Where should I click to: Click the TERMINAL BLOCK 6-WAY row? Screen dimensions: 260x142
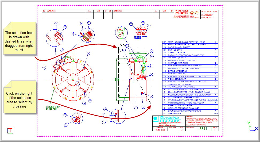click(188, 84)
